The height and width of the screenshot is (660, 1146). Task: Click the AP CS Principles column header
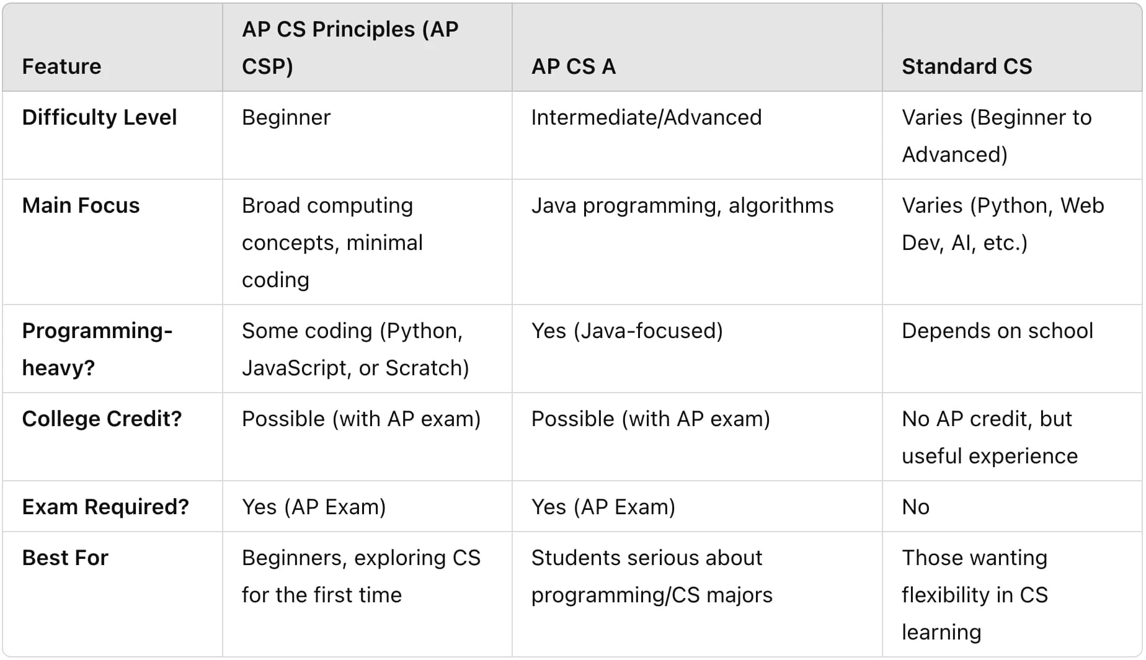click(x=350, y=48)
